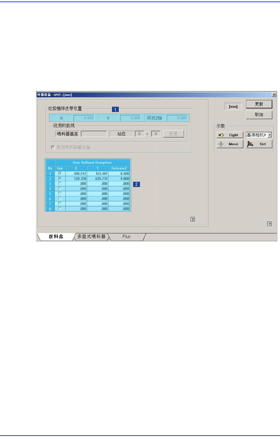The height and width of the screenshot is (439, 280).
Task: Click the 更新 update button
Action: 259,104
